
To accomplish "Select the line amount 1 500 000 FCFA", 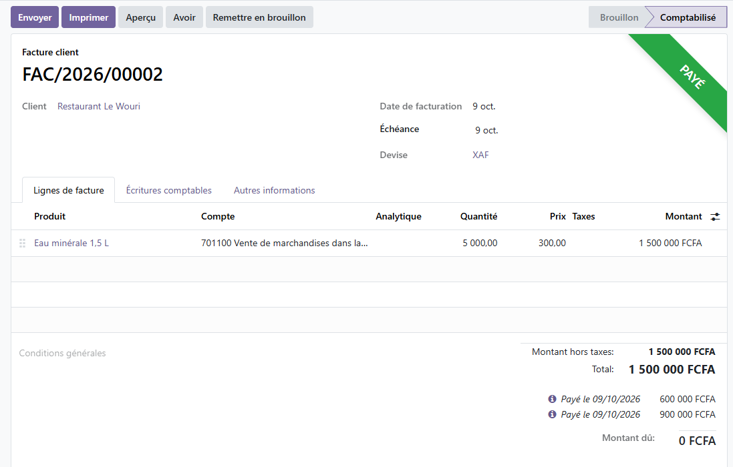I will (x=670, y=243).
